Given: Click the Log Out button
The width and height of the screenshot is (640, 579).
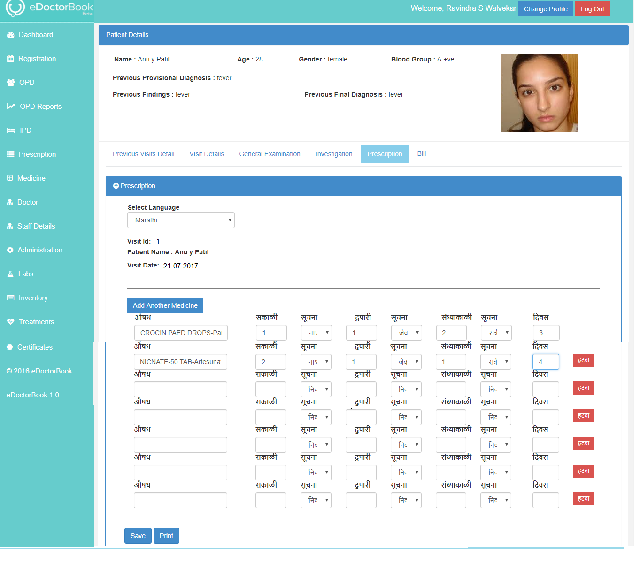Looking at the screenshot, I should 592,9.
